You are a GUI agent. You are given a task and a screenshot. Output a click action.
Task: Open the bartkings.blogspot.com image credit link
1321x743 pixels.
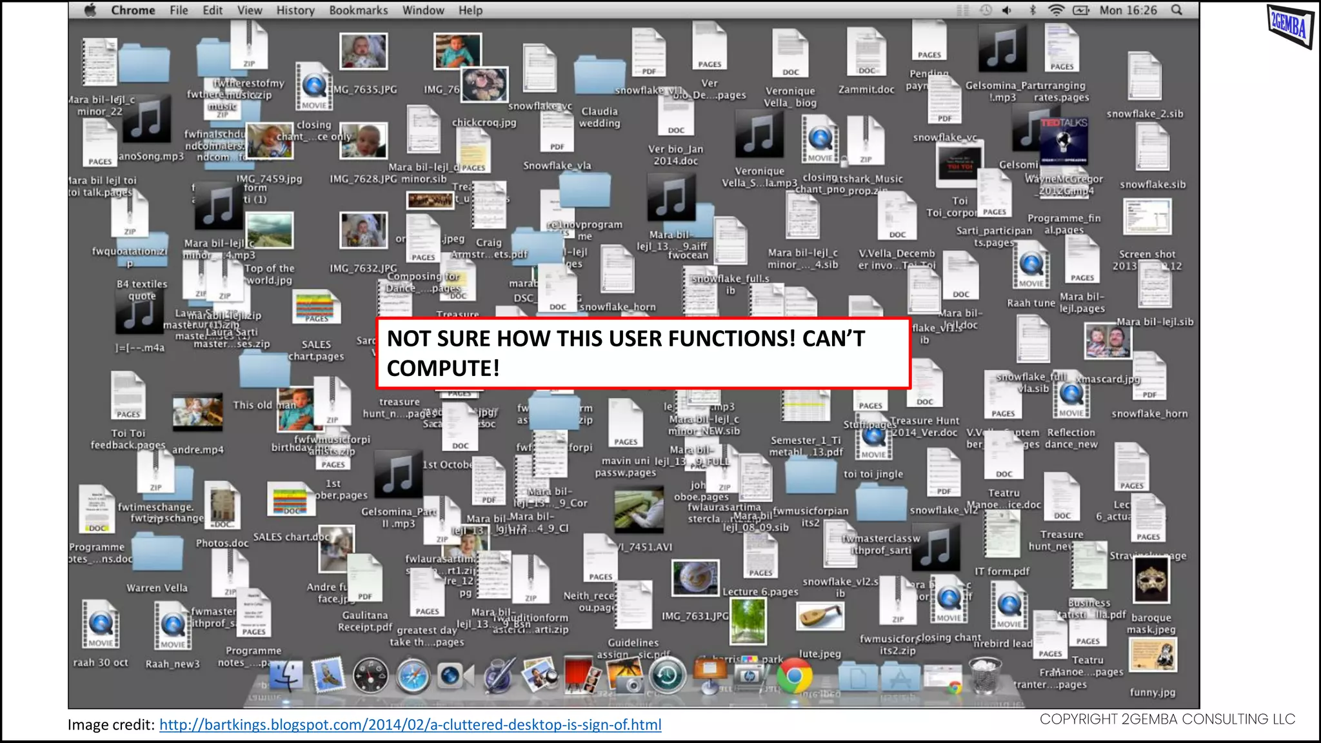coord(410,725)
